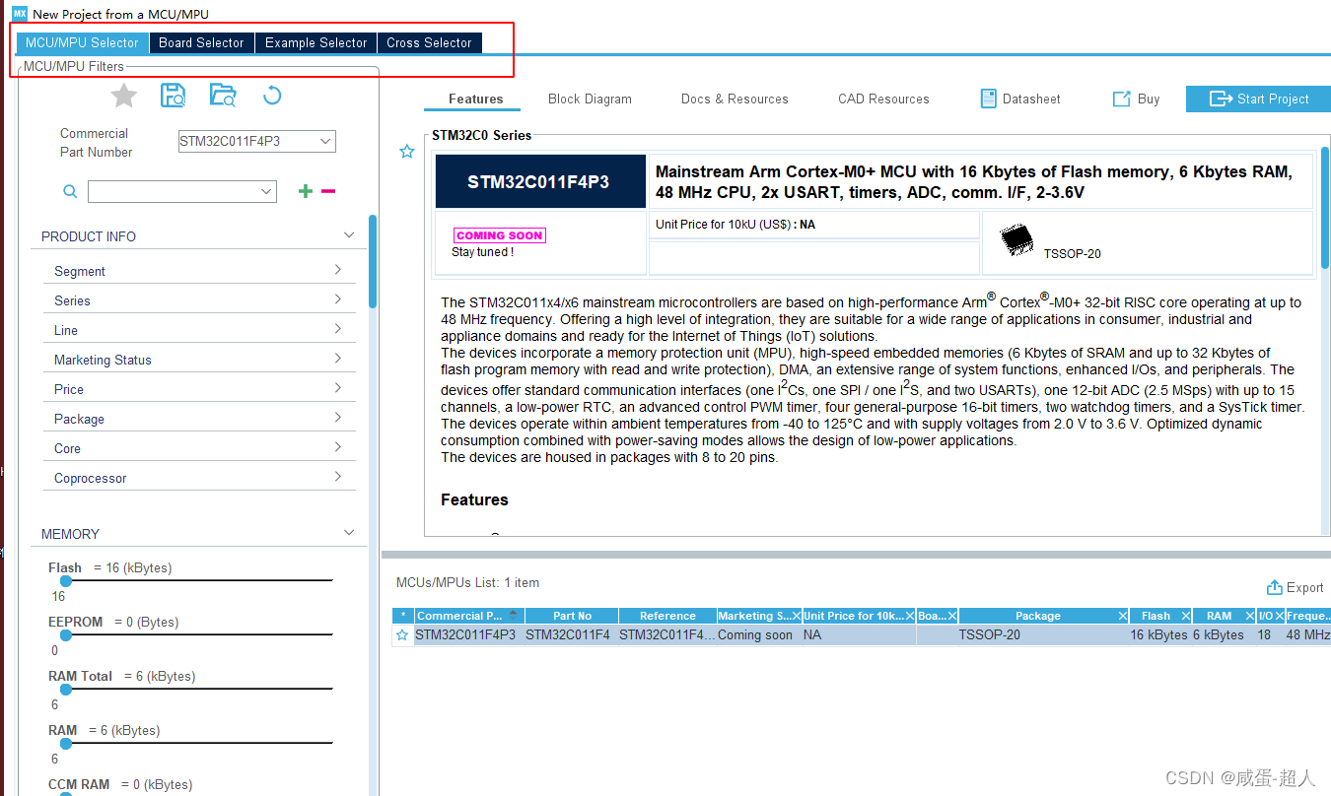Switch to the Example Selector tab
This screenshot has width=1331, height=796.
coord(315,42)
